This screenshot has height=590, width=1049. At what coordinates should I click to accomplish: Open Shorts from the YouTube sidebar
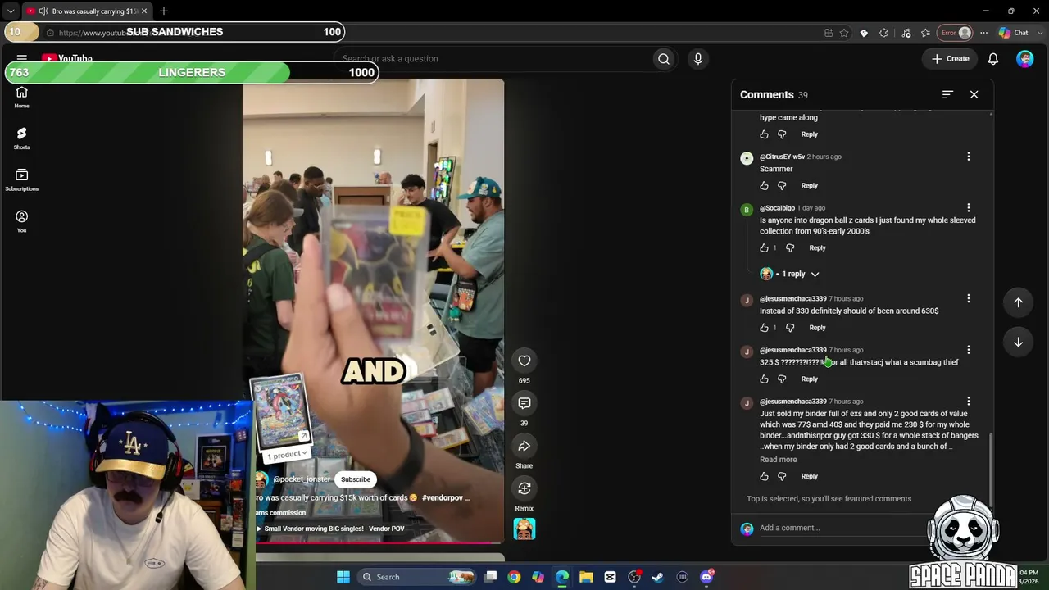(x=22, y=138)
